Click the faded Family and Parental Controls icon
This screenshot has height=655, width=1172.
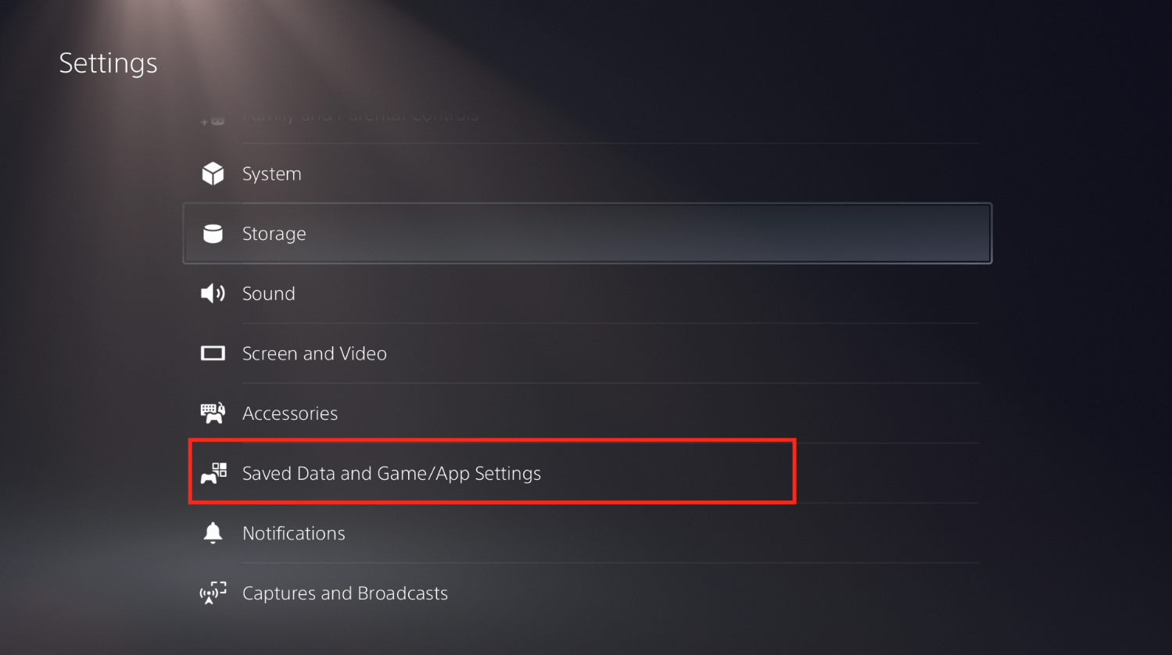[213, 120]
